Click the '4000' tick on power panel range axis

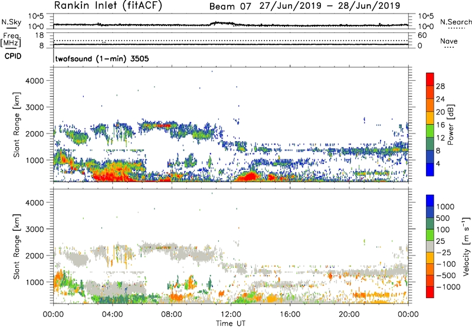pos(35,81)
